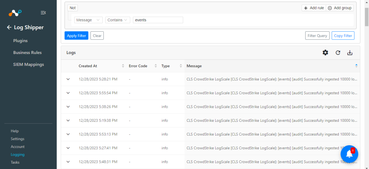The width and height of the screenshot is (369, 169).
Task: Click Created At column header
Action: click(x=88, y=66)
